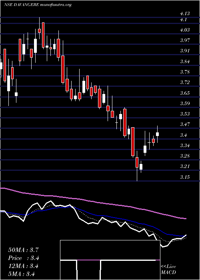Viewport: 200px width, 280px height.
Task: Click the lowest red candle near 3.21
Action: pyautogui.click(x=137, y=162)
